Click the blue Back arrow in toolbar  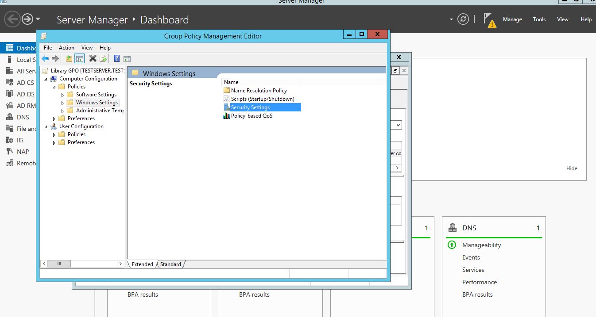[x=45, y=58]
